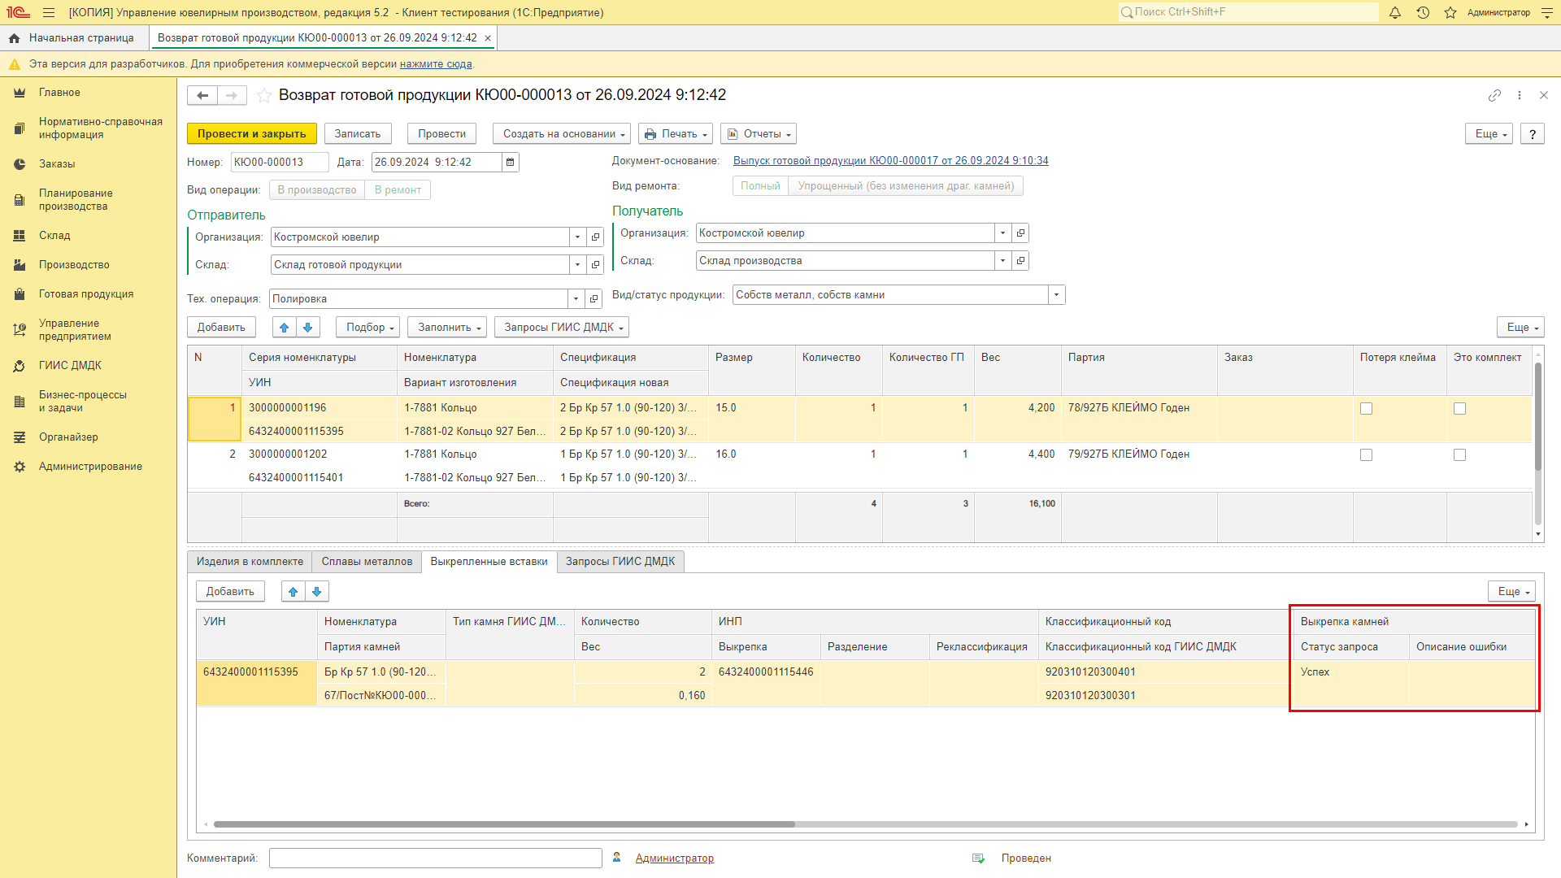Select Полный repair type
Screen dimensions: 1561x878
(x=760, y=186)
